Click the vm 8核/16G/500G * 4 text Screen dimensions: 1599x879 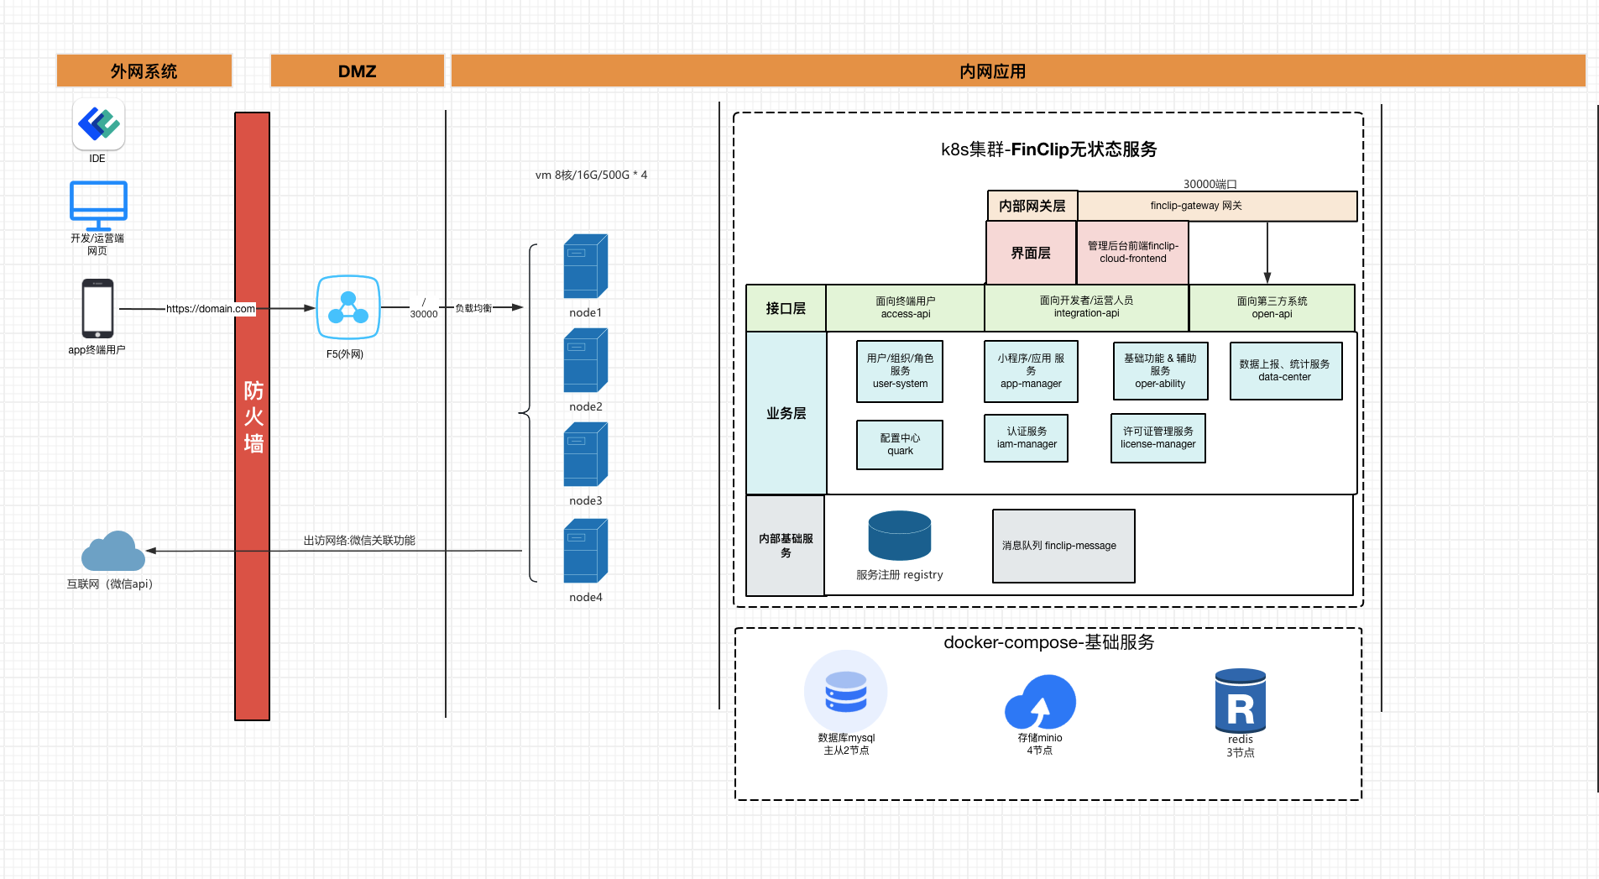592,175
